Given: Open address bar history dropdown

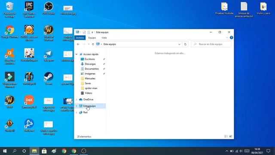Looking at the screenshot, I should [179, 44].
